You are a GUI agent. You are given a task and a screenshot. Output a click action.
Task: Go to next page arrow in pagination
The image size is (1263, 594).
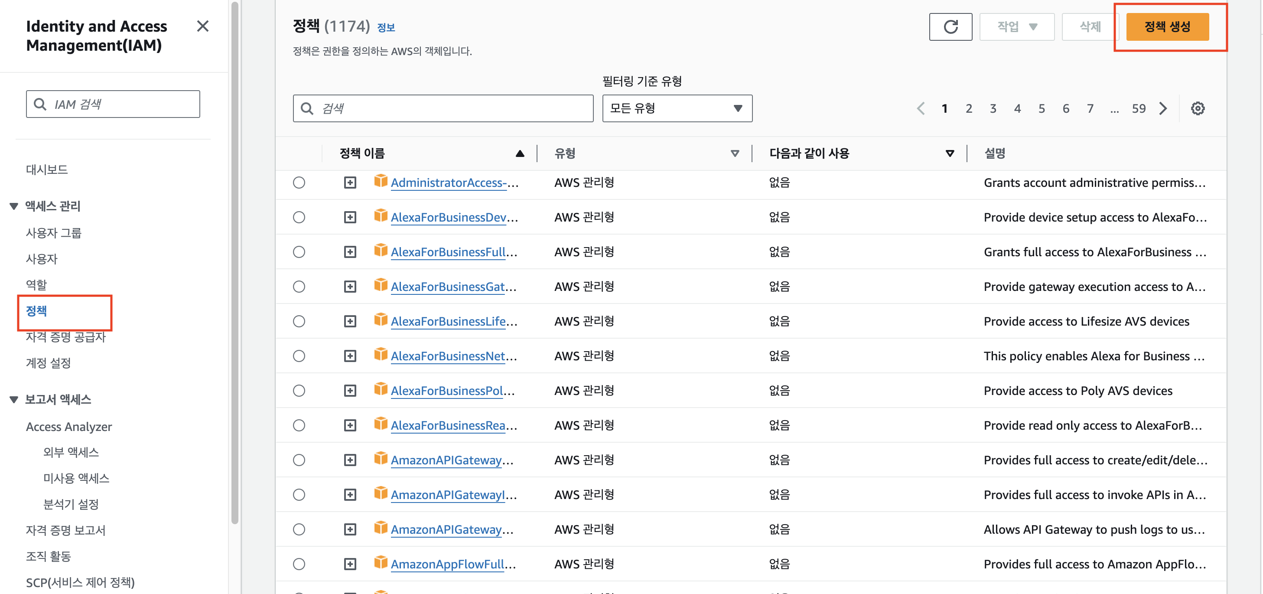point(1163,108)
